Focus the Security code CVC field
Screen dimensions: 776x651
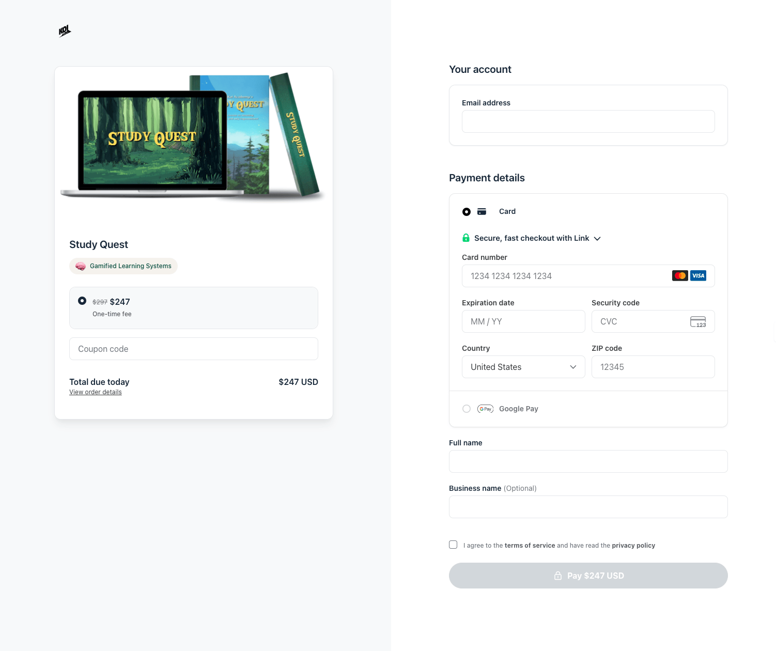(653, 321)
